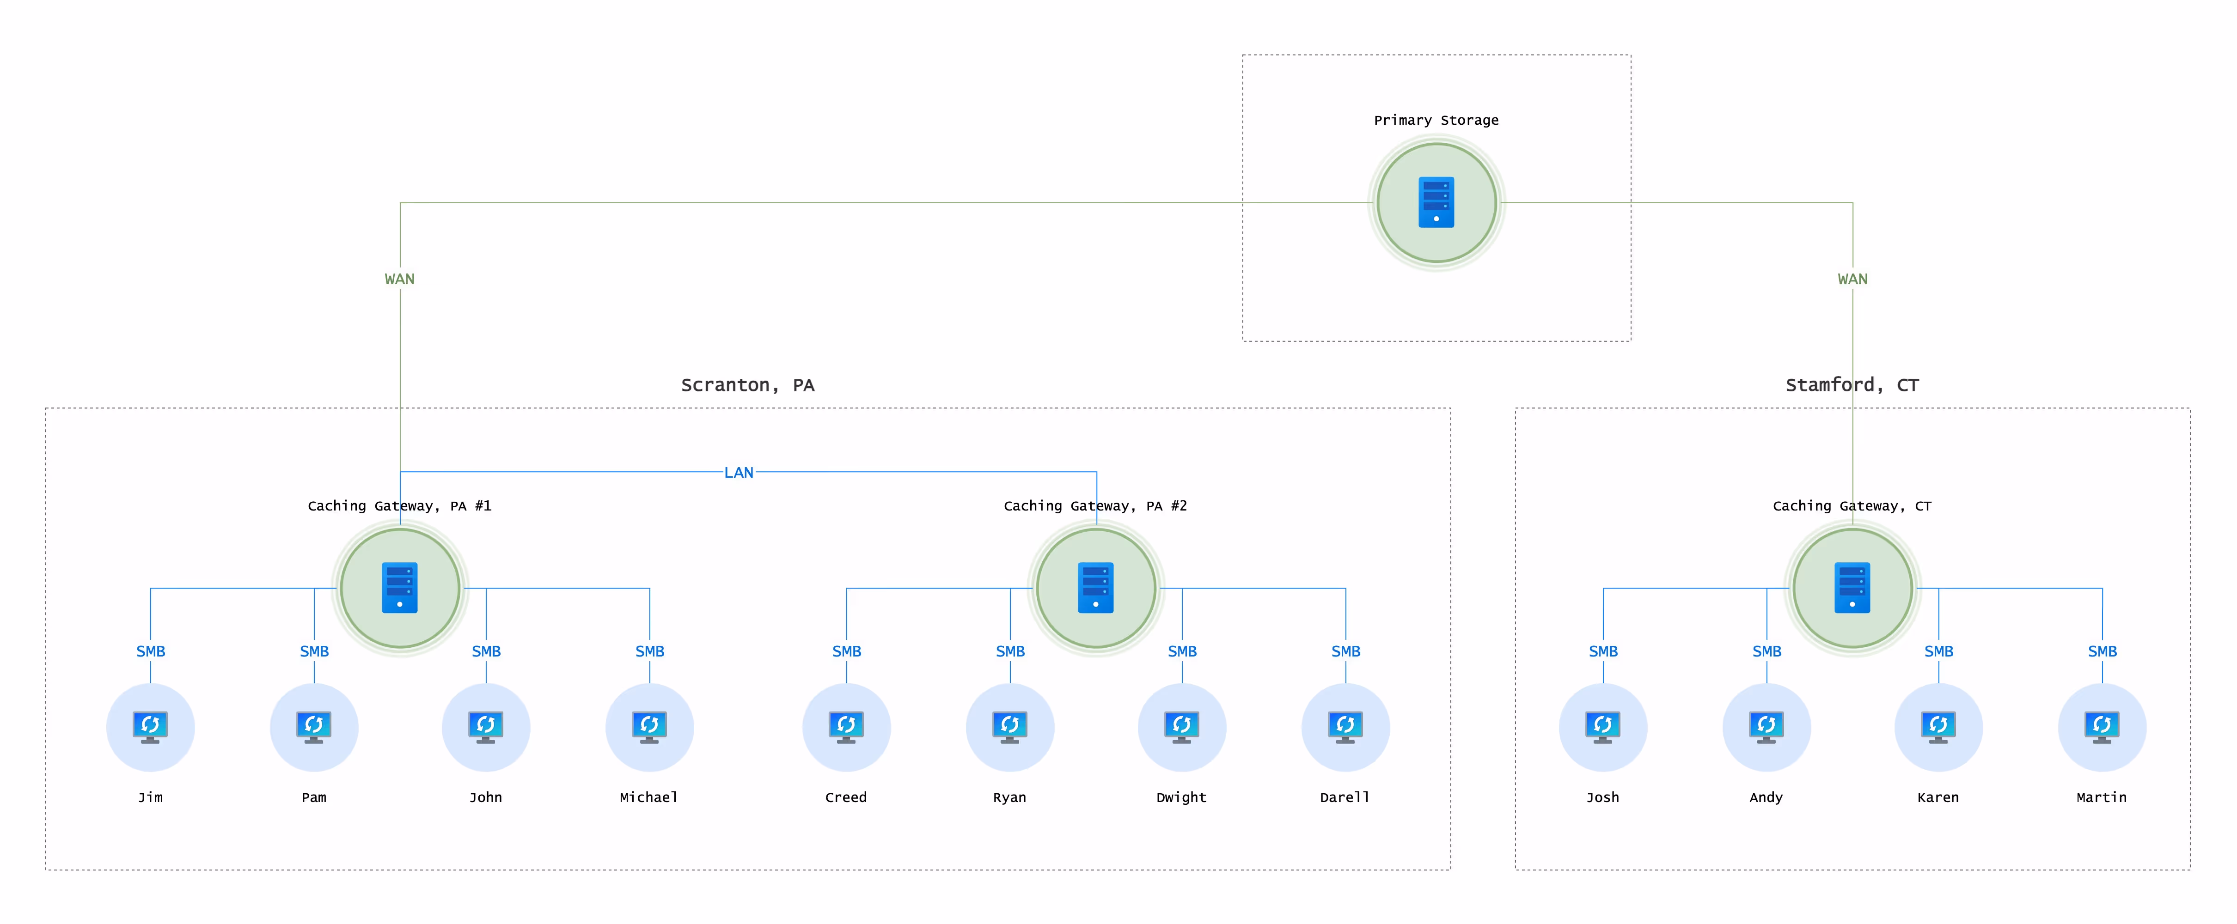Viewport: 2237px width, 924px height.
Task: Click the WAN label near Scranton
Action: [399, 279]
